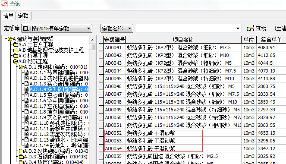286x164 pixels.
Task: Select tree node A.D.1.1 砖基础
Action: coord(59,73)
